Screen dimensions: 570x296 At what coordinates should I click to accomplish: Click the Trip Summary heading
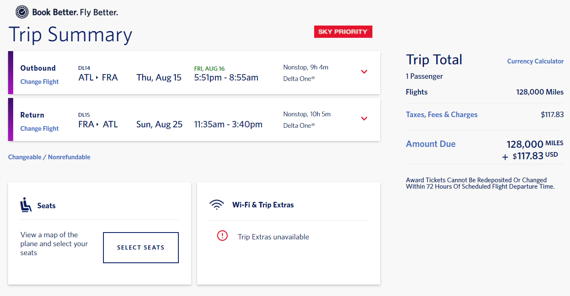tap(70, 34)
